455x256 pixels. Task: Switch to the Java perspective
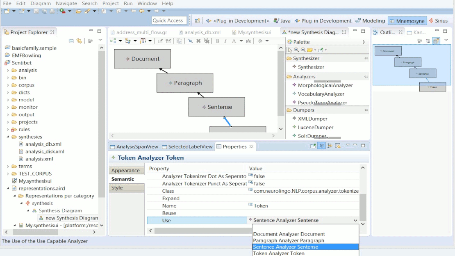(282, 21)
